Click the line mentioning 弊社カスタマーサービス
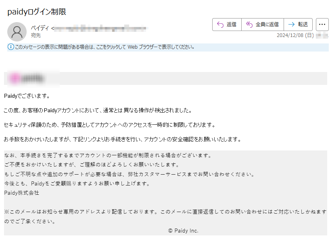 click(x=129, y=174)
